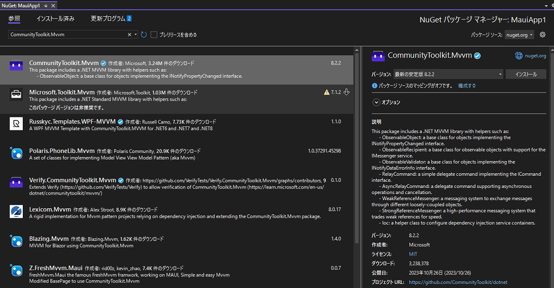Enable プレリリースを含める checkbox

(154, 35)
